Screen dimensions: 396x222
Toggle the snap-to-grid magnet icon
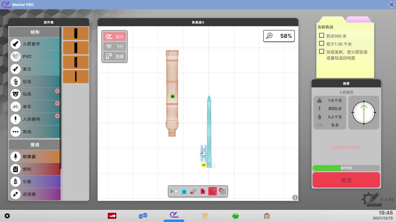point(222,191)
